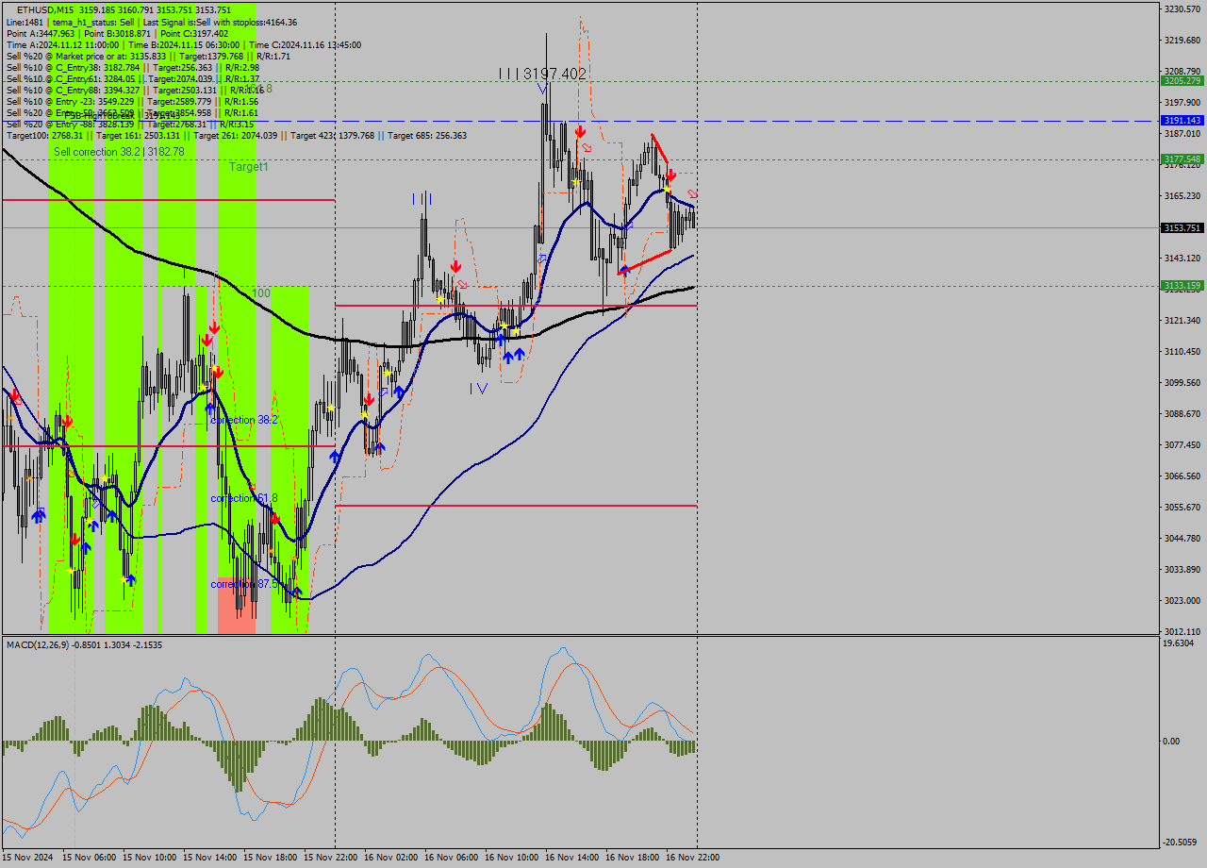Select the '15 Nov 22:00' time label
Image resolution: width=1207 pixels, height=868 pixels.
coord(330,858)
